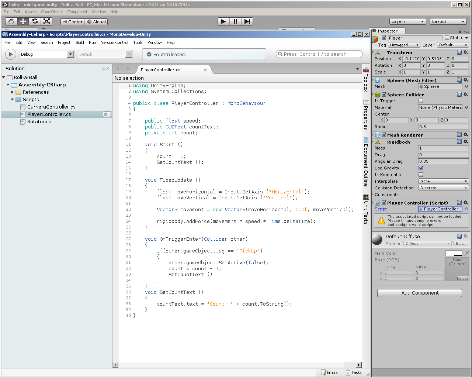Open Transform component help
The width and height of the screenshot is (472, 378).
[x=459, y=53]
